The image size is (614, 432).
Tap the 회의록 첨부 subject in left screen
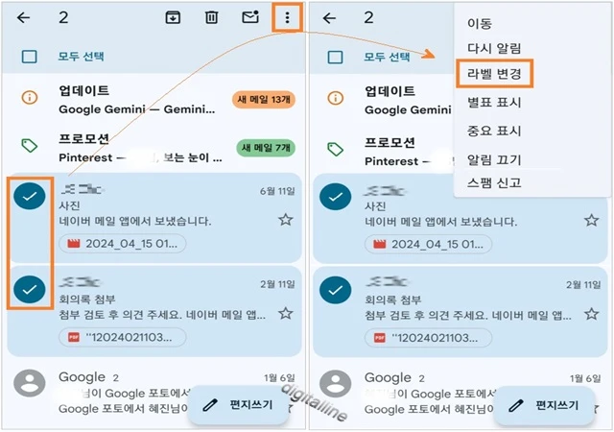[x=87, y=300]
